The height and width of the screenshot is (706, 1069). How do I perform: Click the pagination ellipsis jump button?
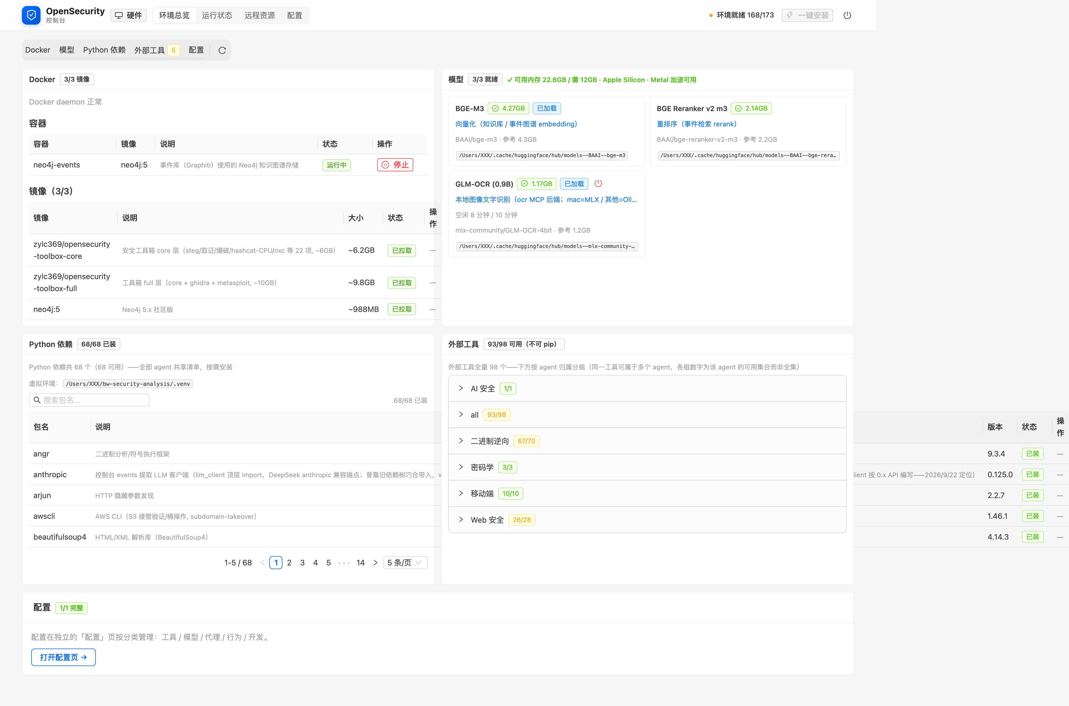[x=343, y=563]
